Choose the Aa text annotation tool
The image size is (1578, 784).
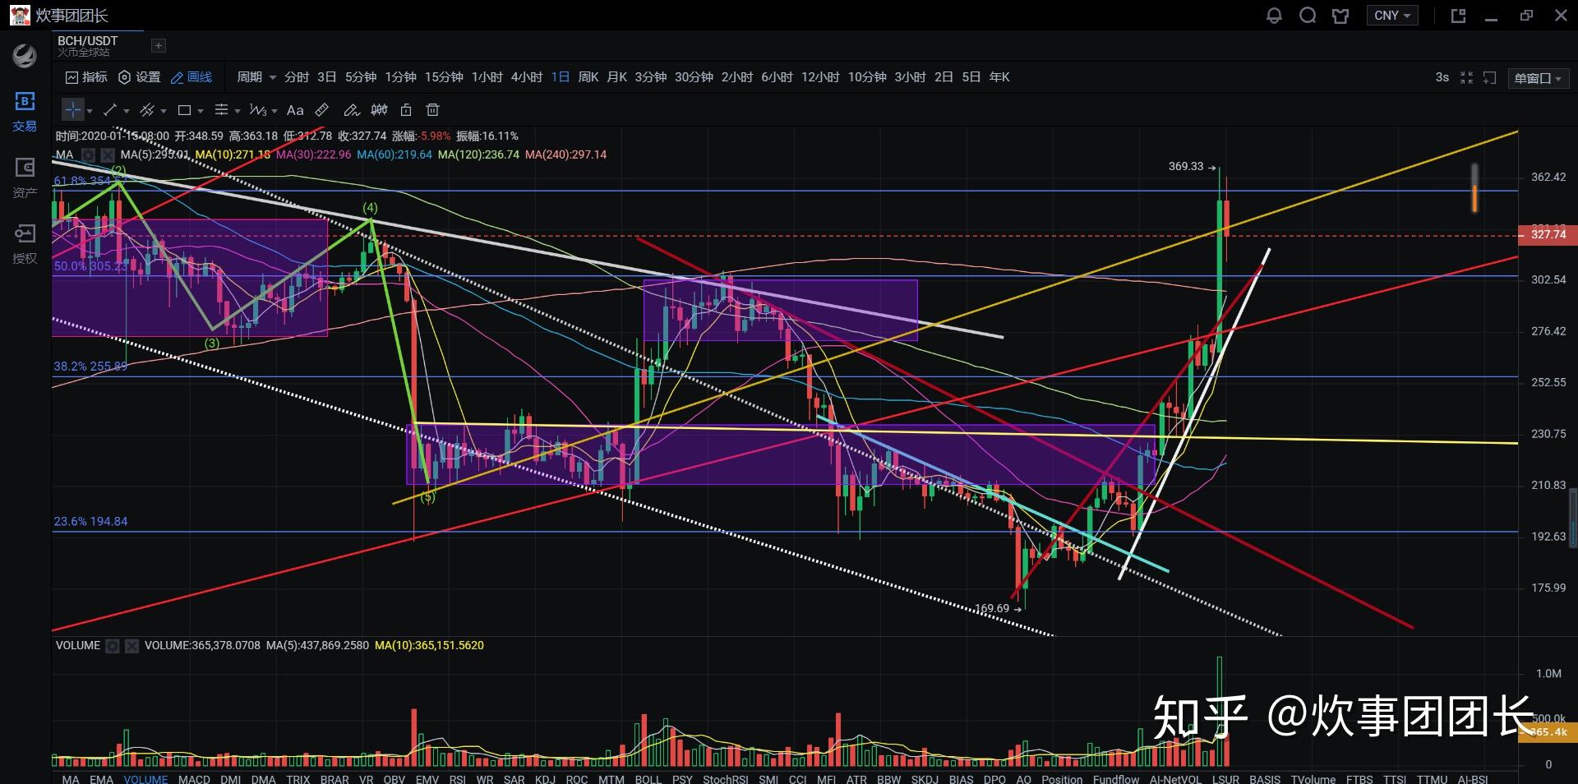point(295,110)
